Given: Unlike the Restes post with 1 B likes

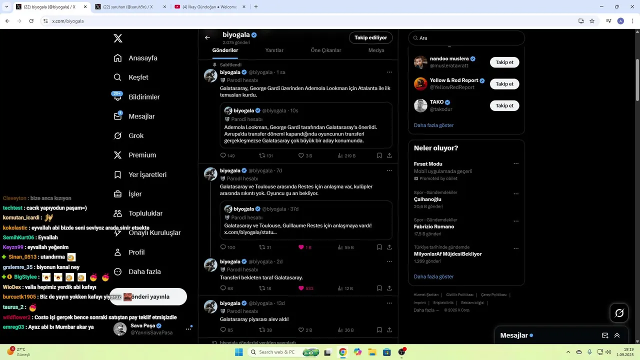Looking at the screenshot, I should click(x=305, y=247).
